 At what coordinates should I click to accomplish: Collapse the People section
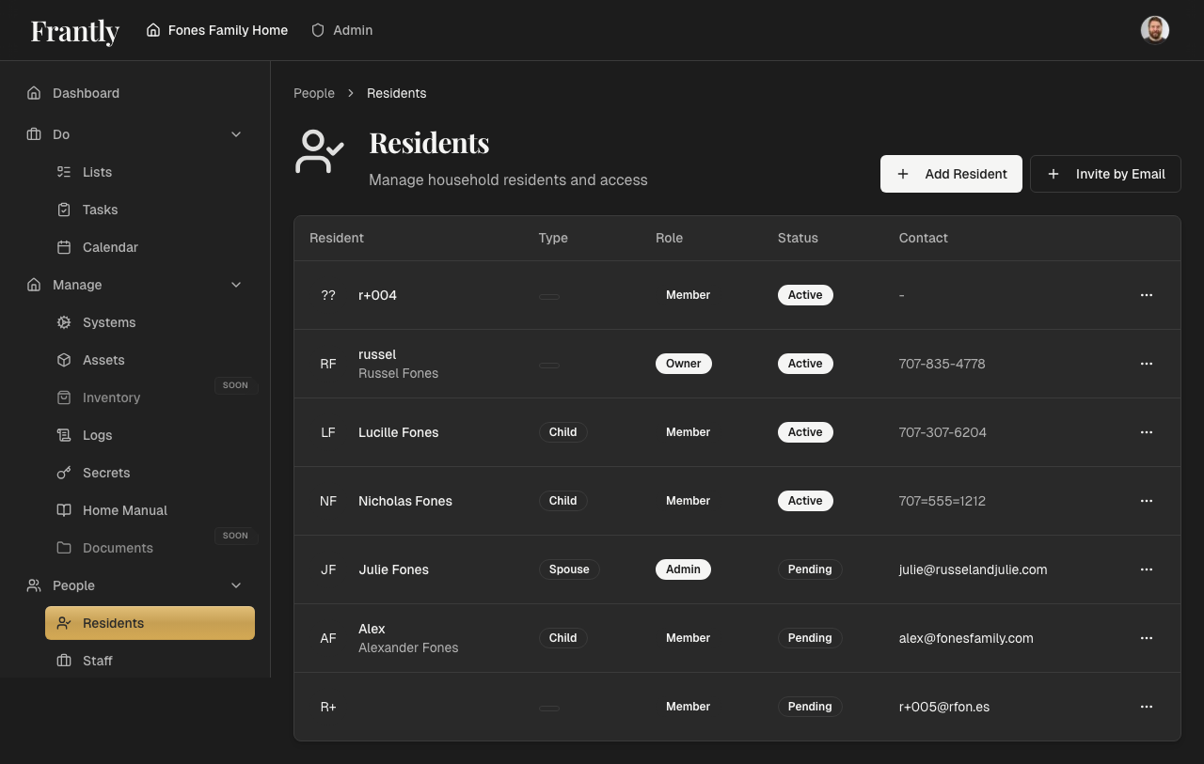(x=236, y=585)
